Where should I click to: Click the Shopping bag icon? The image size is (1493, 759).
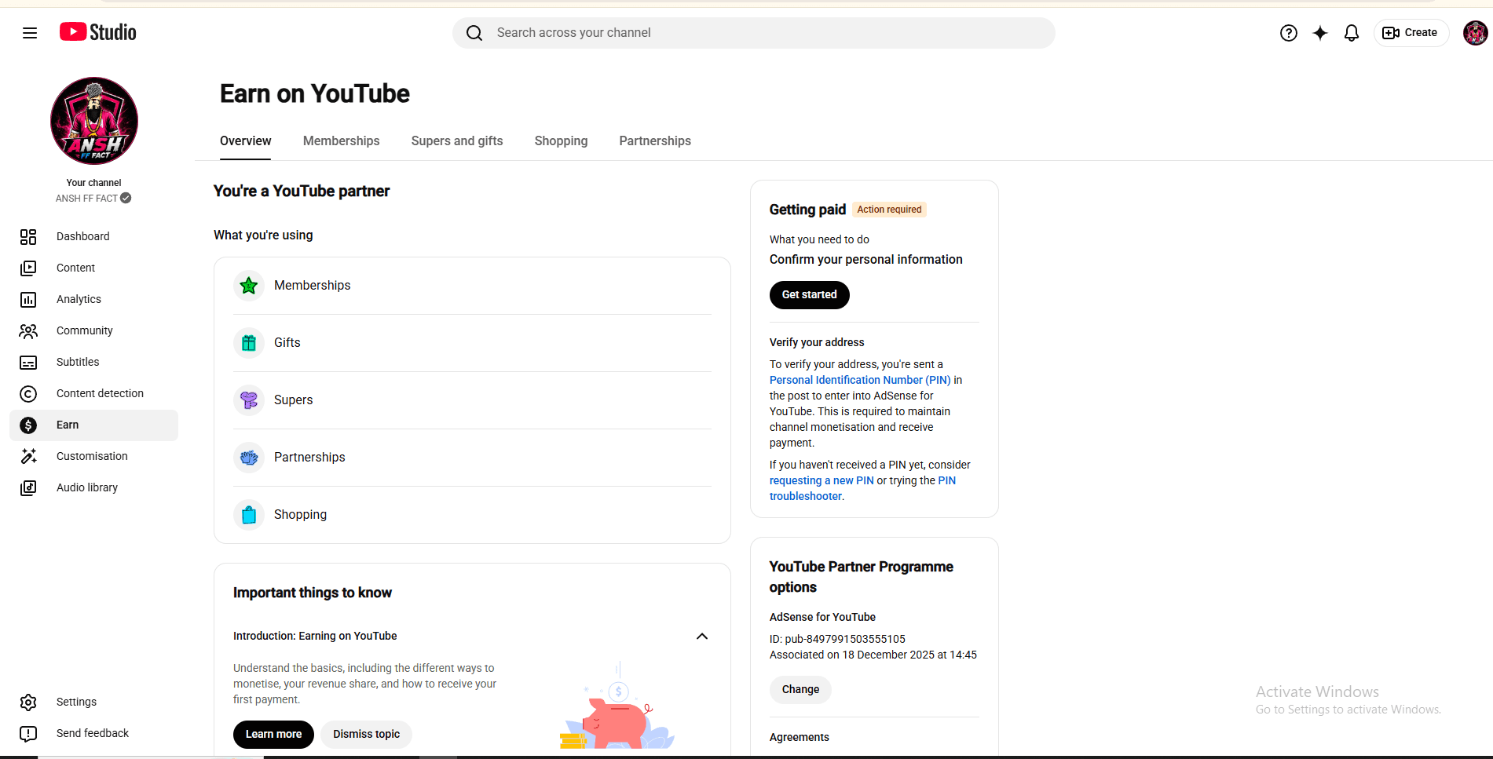pos(249,515)
